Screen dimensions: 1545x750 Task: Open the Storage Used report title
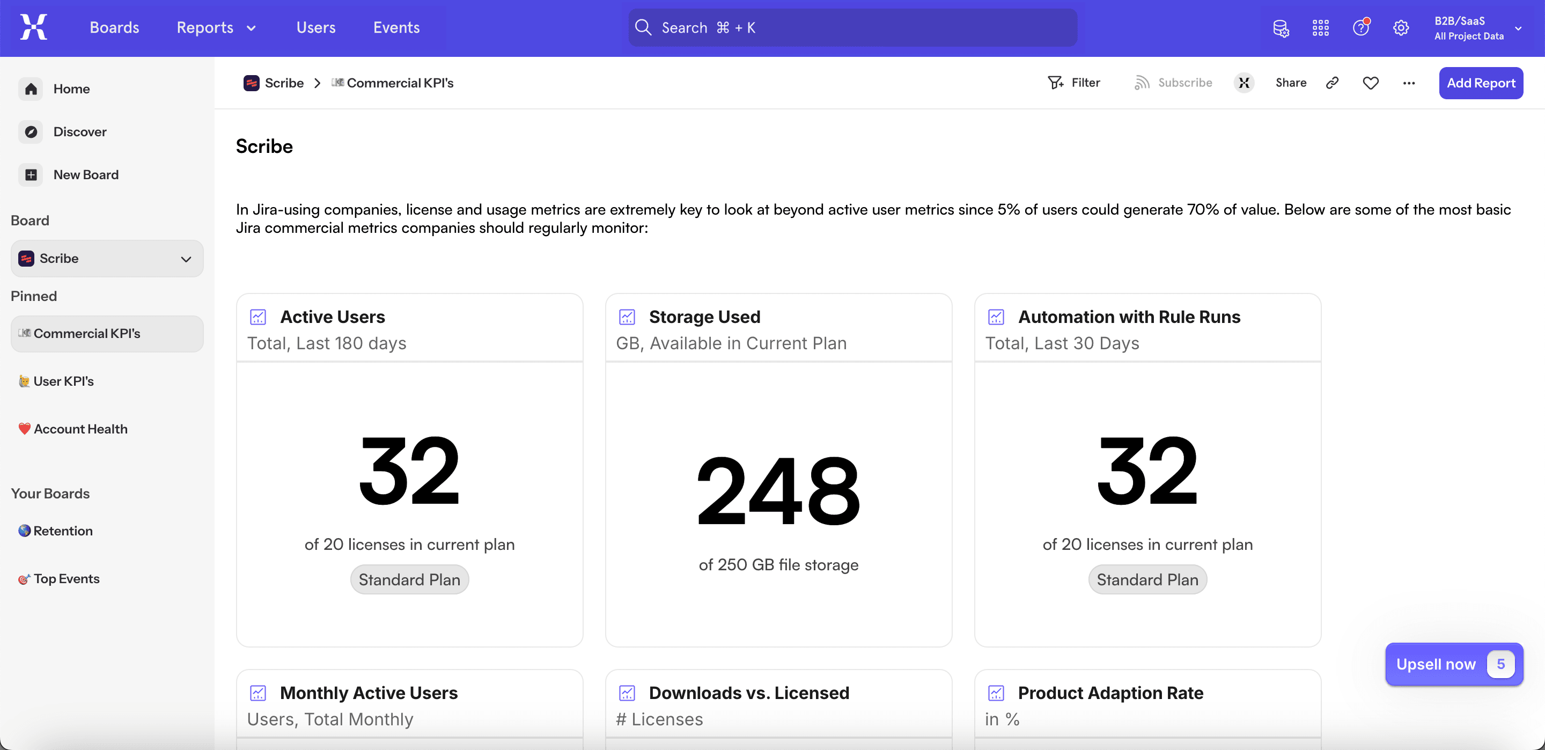click(705, 317)
